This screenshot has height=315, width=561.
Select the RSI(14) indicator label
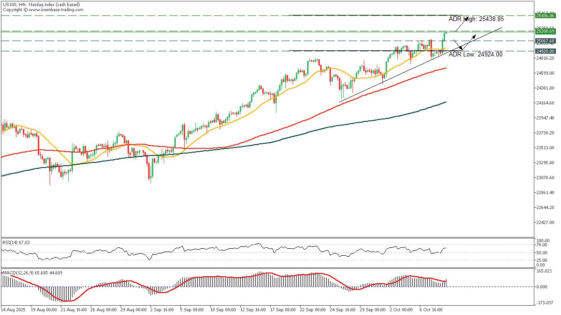pyautogui.click(x=16, y=242)
